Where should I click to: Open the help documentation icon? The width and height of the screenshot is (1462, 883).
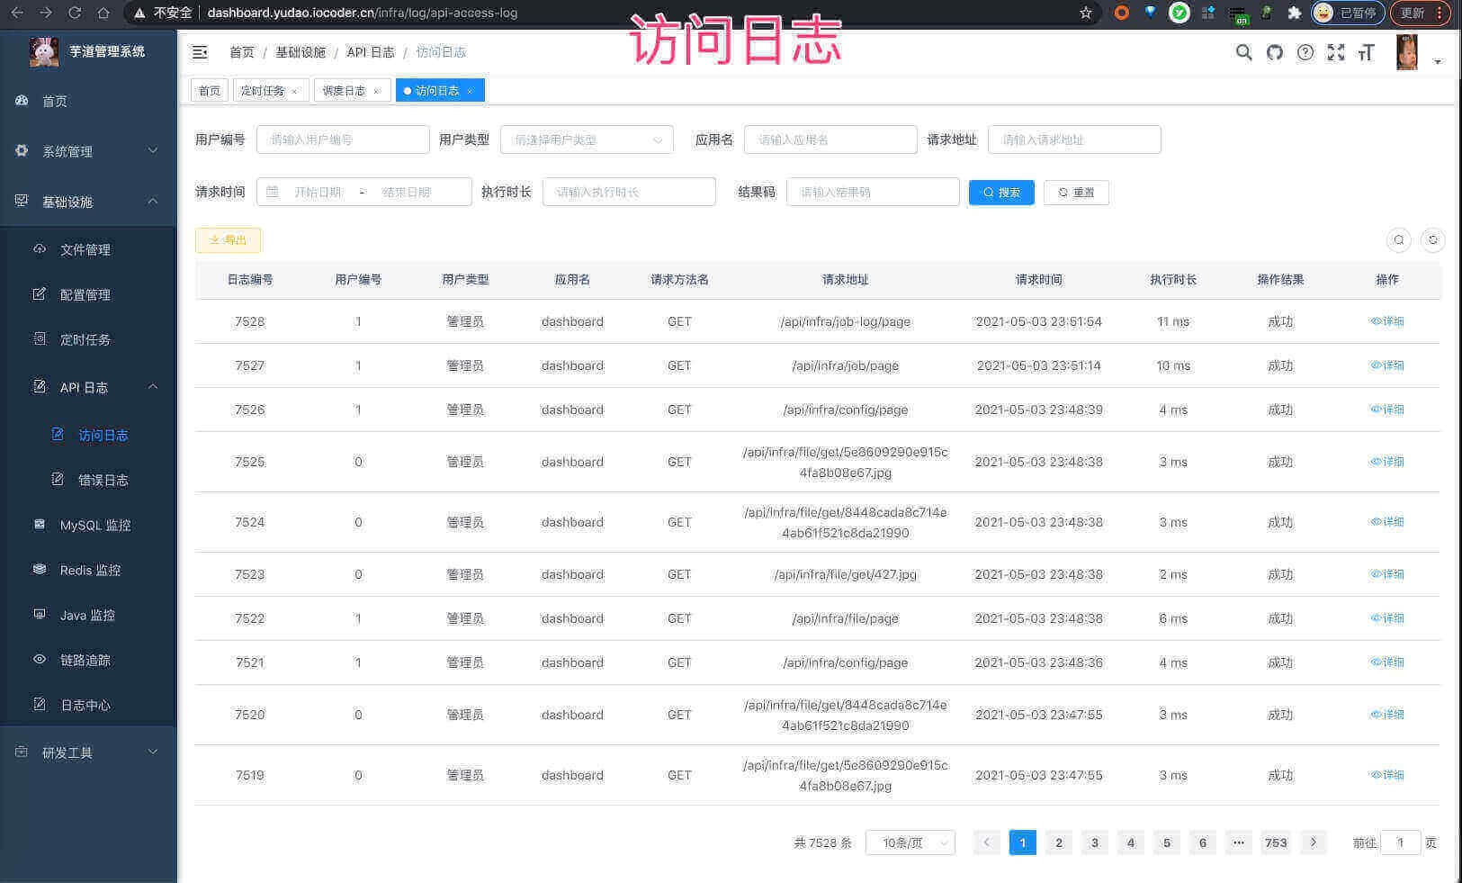coord(1305,53)
